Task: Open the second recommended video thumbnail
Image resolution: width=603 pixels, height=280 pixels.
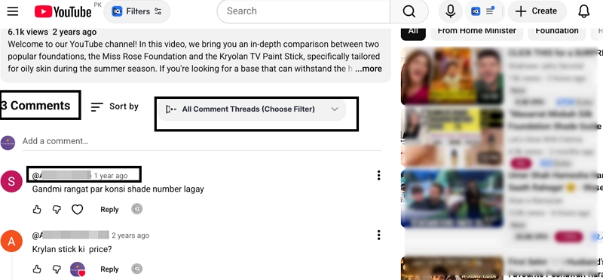Action: (451, 137)
